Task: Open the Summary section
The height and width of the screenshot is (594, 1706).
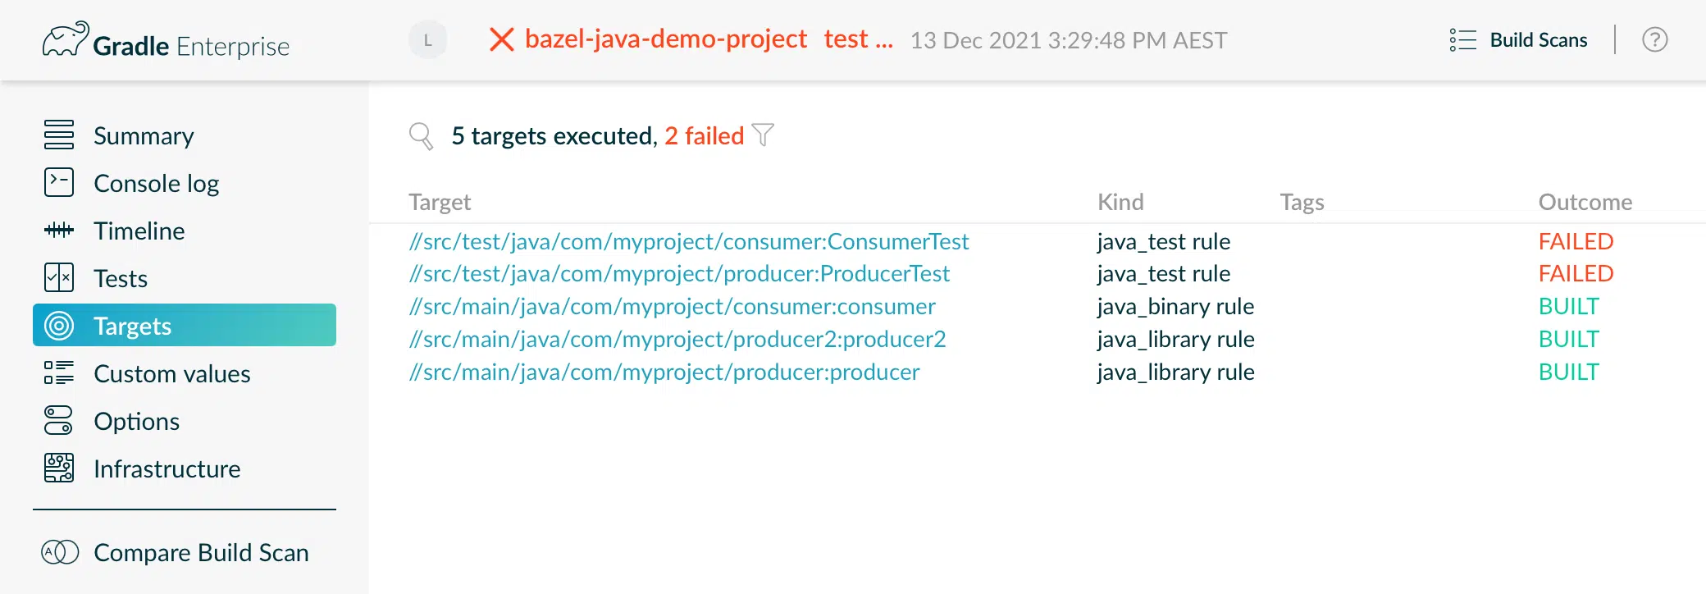Action: pyautogui.click(x=144, y=135)
